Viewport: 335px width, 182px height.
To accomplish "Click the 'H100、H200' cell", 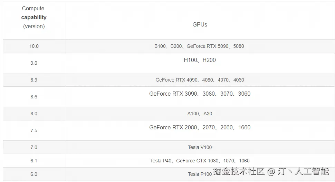I will (200, 63).
